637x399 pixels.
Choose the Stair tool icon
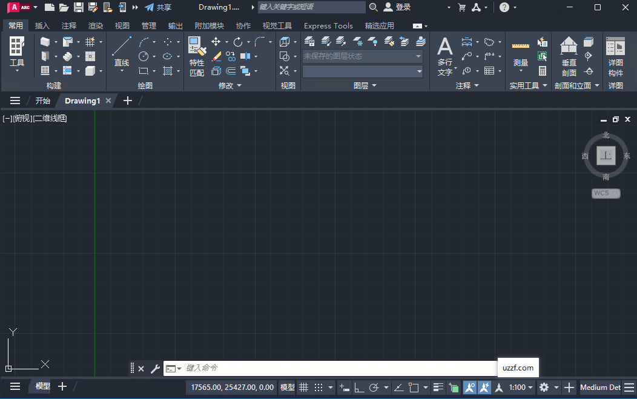(67, 56)
